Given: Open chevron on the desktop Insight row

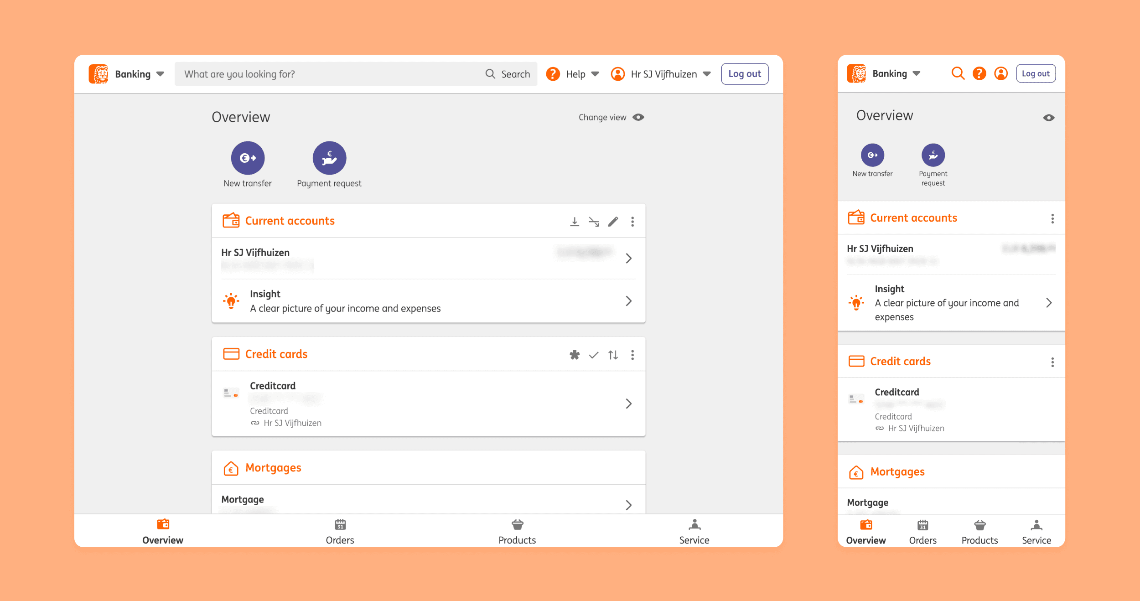Looking at the screenshot, I should 629,301.
